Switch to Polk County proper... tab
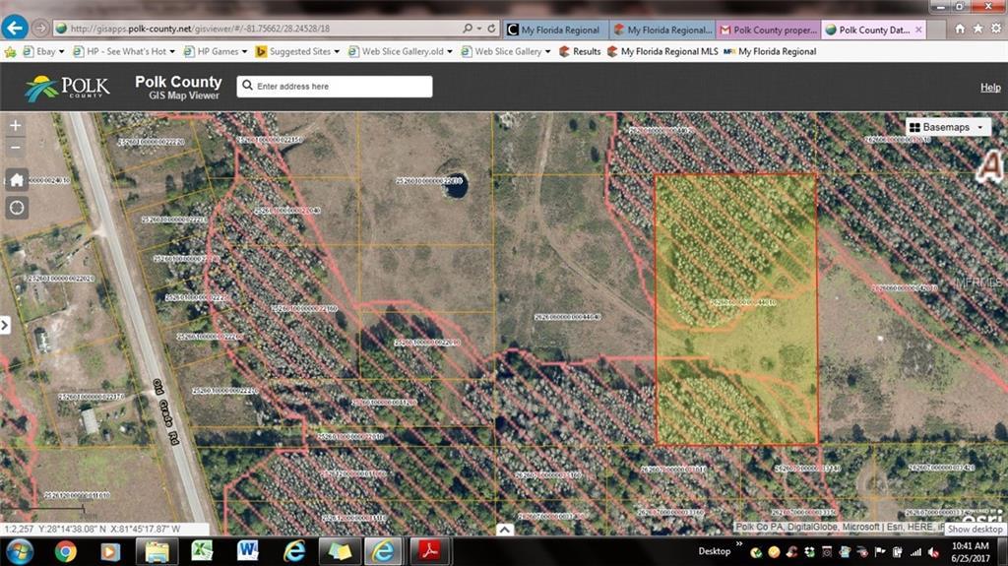This screenshot has width=1008, height=566. coord(768,30)
